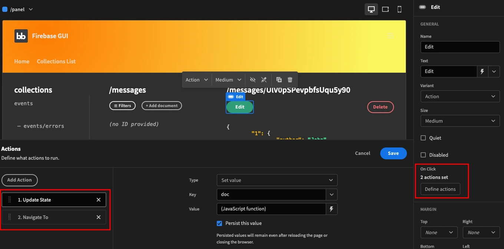Open the Medium size dropdown in floating toolbar

pyautogui.click(x=228, y=80)
